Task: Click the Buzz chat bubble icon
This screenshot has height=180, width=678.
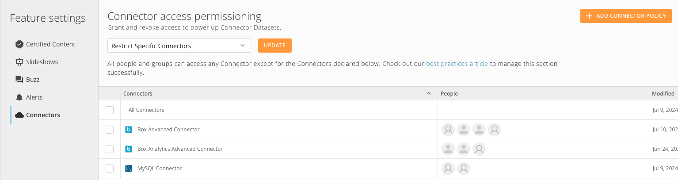Action: (x=19, y=80)
